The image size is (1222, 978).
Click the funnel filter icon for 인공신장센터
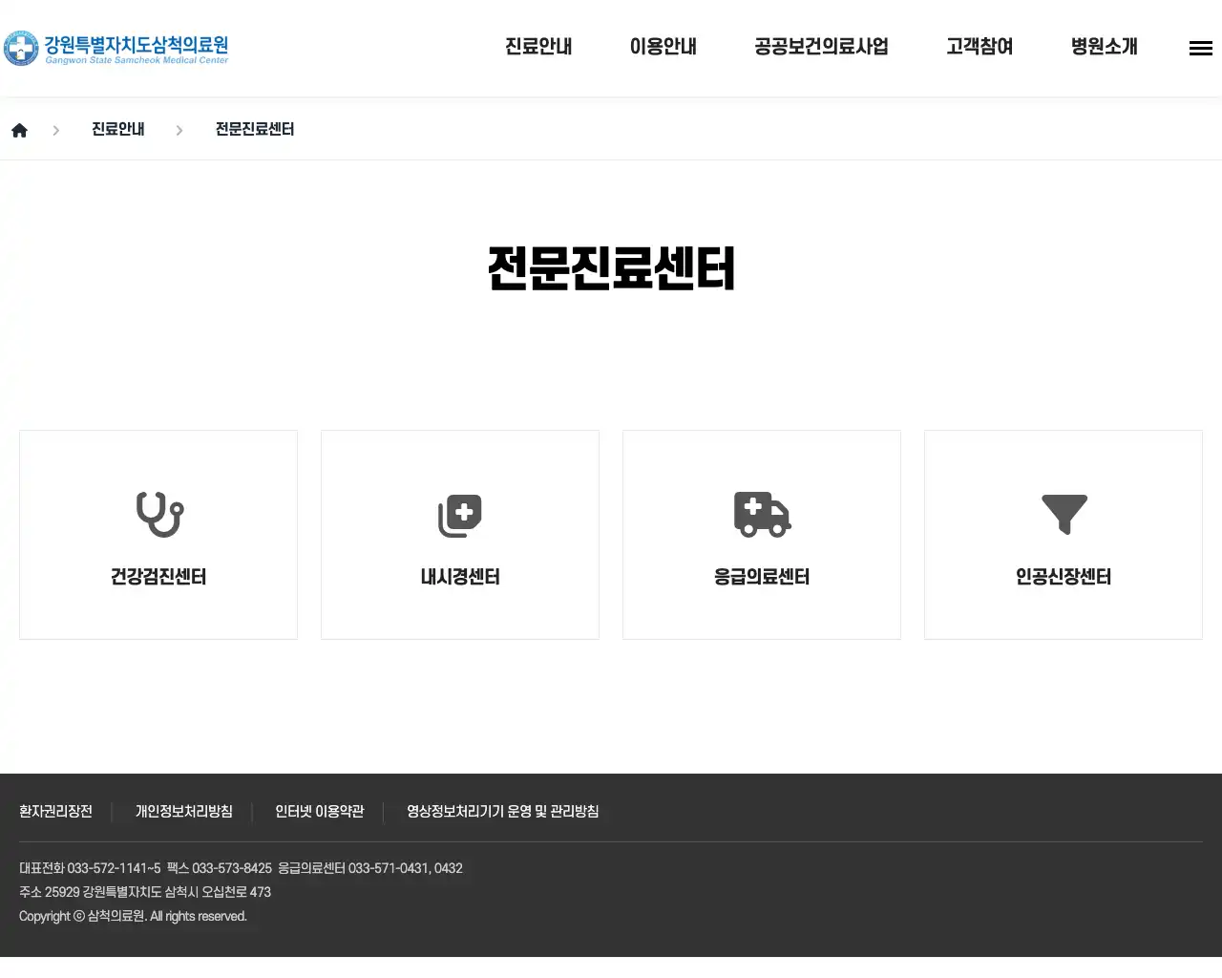pos(1064,514)
